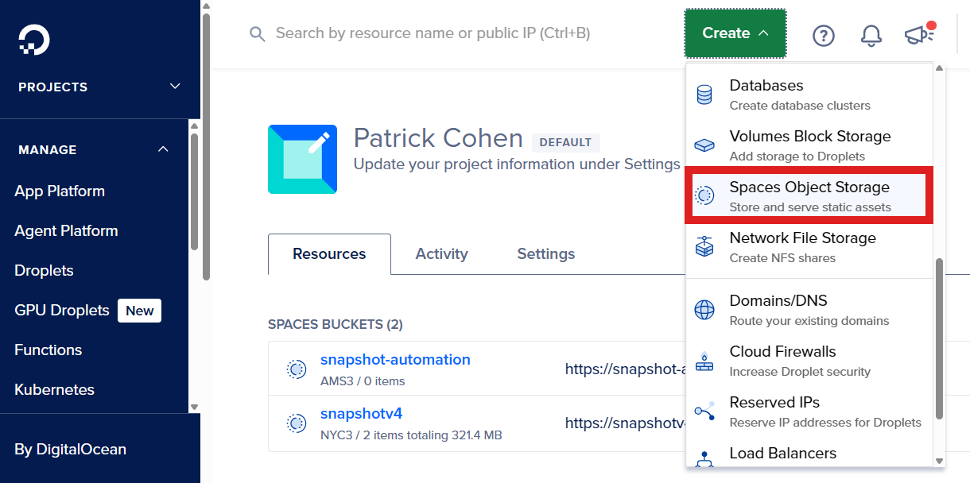970x483 pixels.
Task: Choose Network File Storage menu entry
Action: [x=809, y=247]
